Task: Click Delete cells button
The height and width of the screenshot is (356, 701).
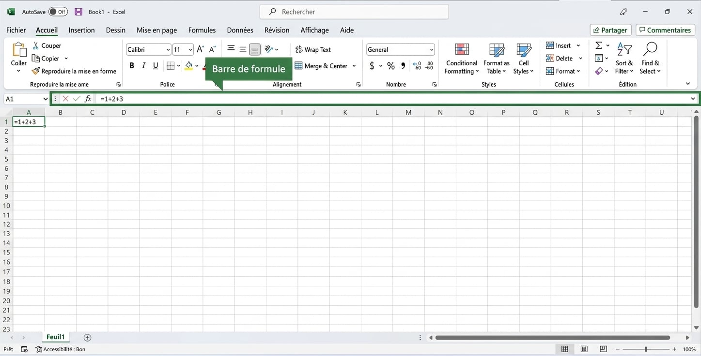Action: (x=560, y=58)
